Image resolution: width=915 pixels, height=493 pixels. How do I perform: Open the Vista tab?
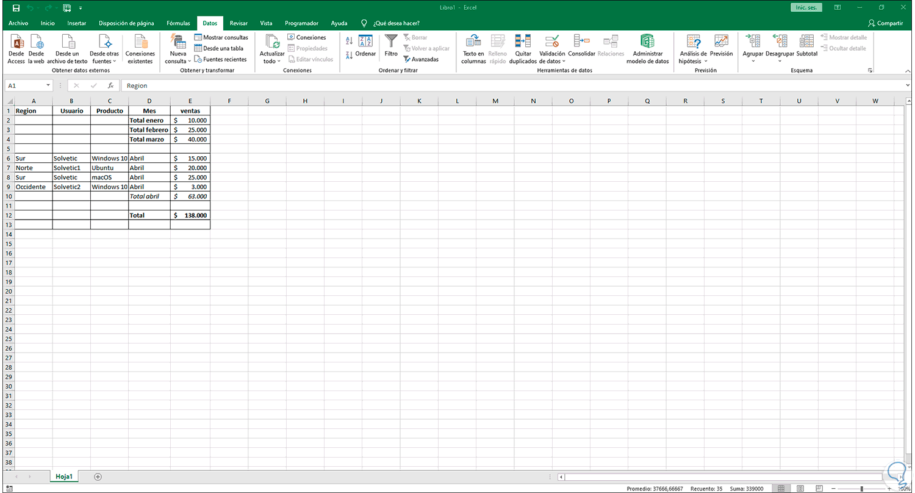(x=266, y=23)
